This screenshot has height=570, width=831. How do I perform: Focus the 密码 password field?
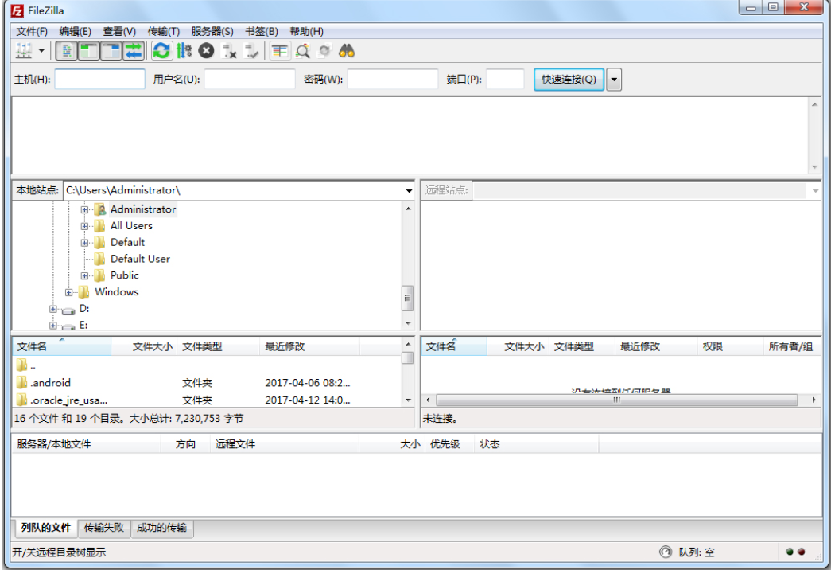pos(393,79)
